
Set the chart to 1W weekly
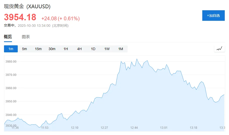pyautogui.click(x=107, y=49)
